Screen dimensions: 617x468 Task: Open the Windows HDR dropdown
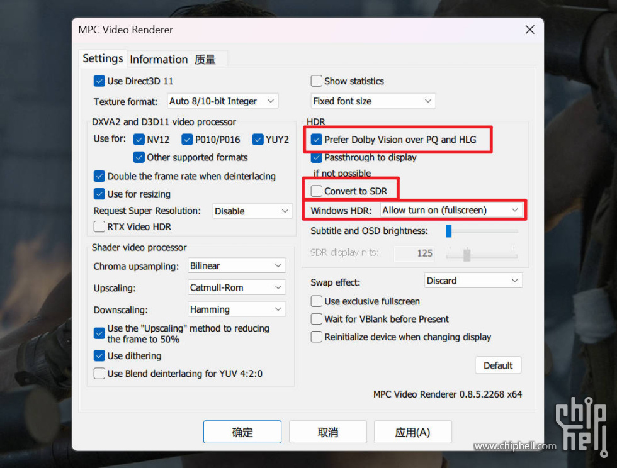pos(451,210)
